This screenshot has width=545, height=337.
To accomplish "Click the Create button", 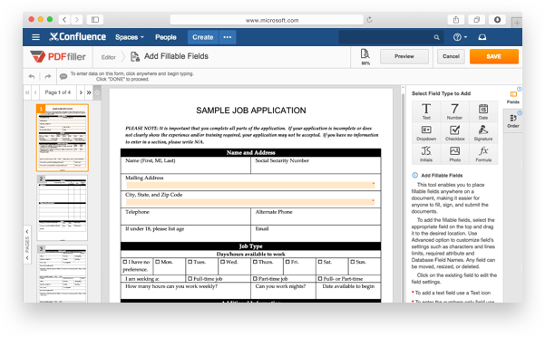I will 203,37.
